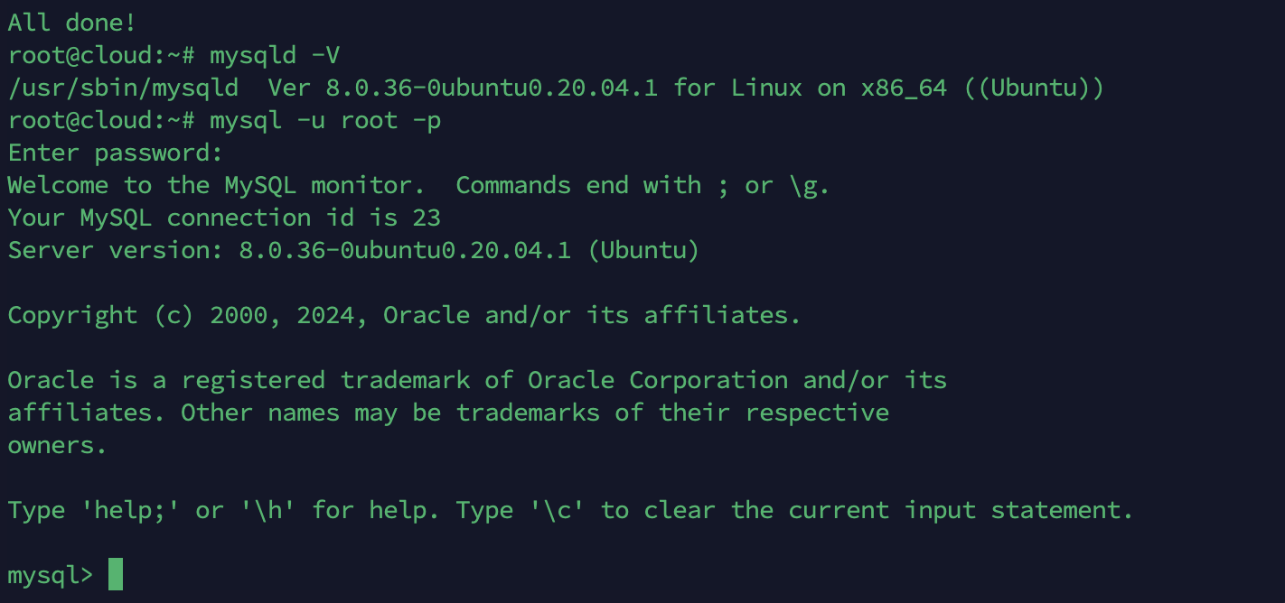Screen dimensions: 1285x603
Task: Click 'Oracle is a registered trademark' text
Action: click(x=239, y=380)
